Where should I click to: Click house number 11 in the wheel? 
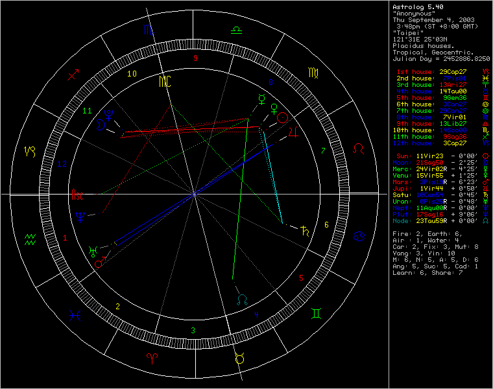tap(87, 111)
